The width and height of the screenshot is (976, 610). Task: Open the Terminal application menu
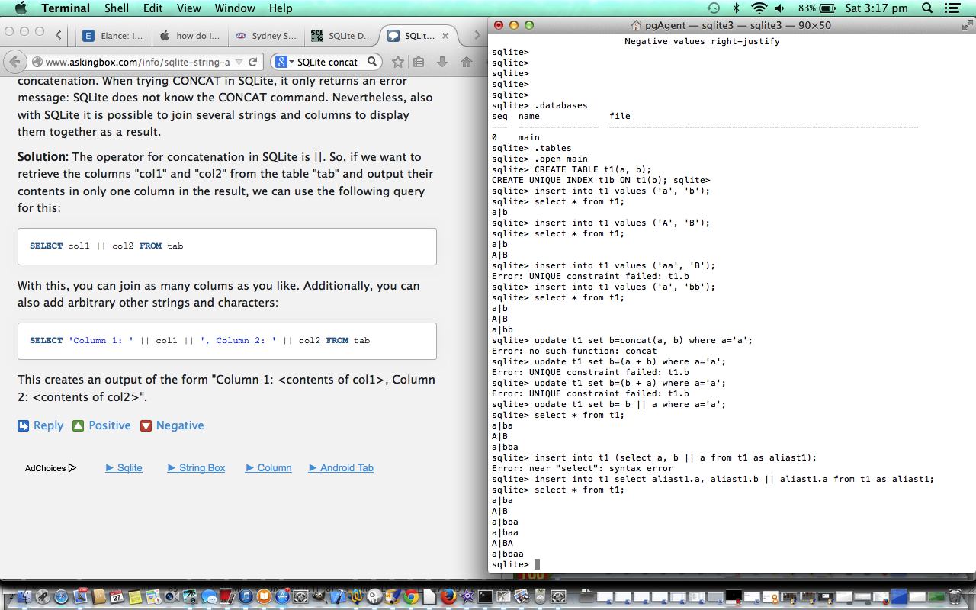pos(66,8)
